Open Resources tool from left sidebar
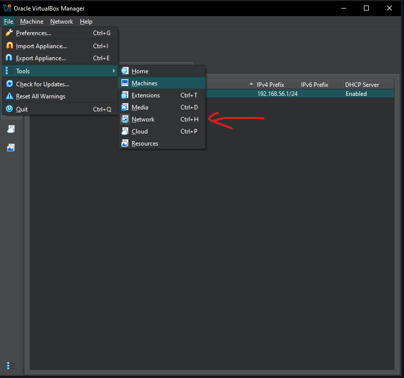 [11, 148]
